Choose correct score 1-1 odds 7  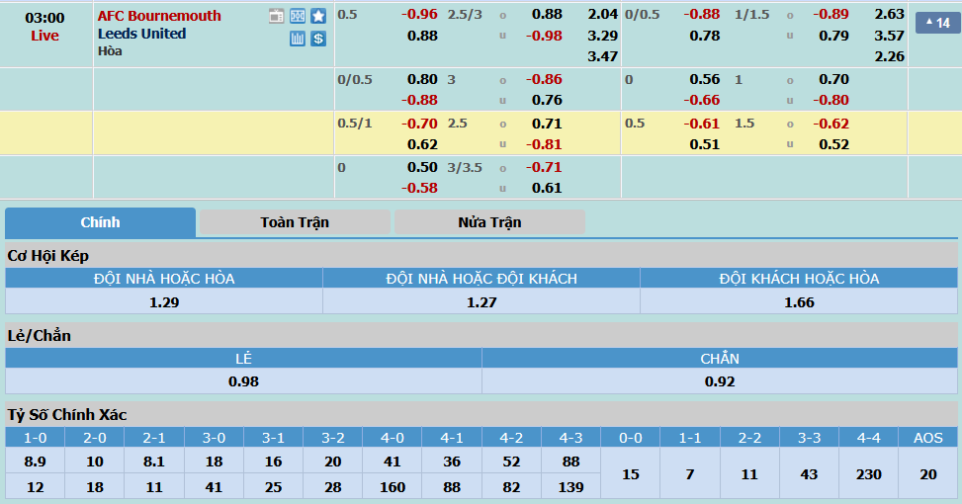[690, 474]
